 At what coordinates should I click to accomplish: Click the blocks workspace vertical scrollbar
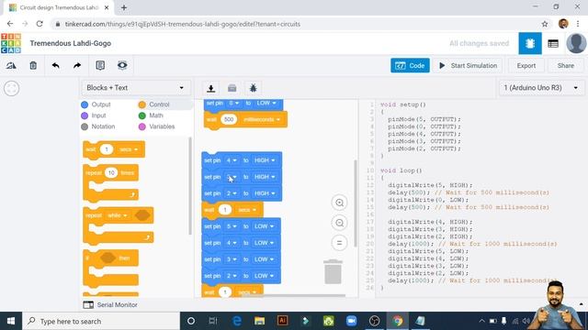click(x=356, y=203)
